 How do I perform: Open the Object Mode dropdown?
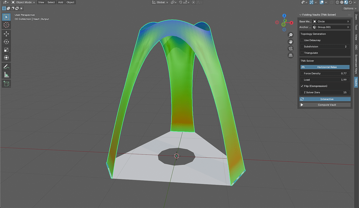pos(23,2)
